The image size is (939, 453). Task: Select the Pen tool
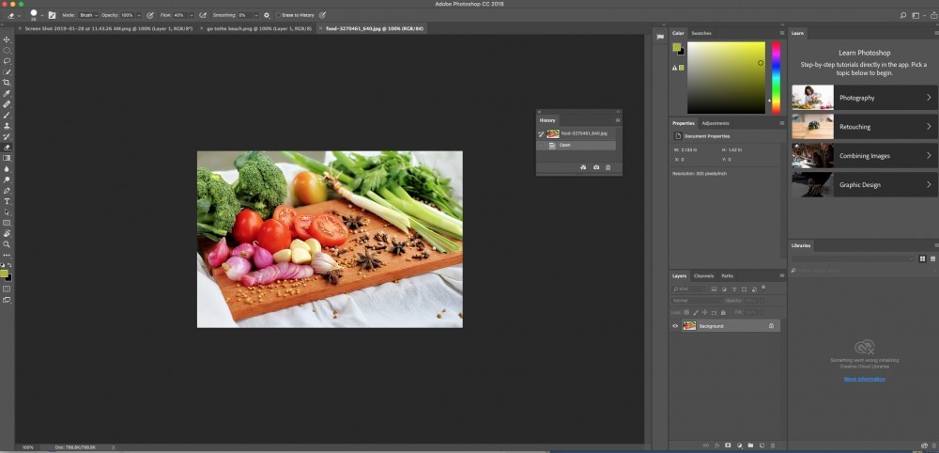8,191
